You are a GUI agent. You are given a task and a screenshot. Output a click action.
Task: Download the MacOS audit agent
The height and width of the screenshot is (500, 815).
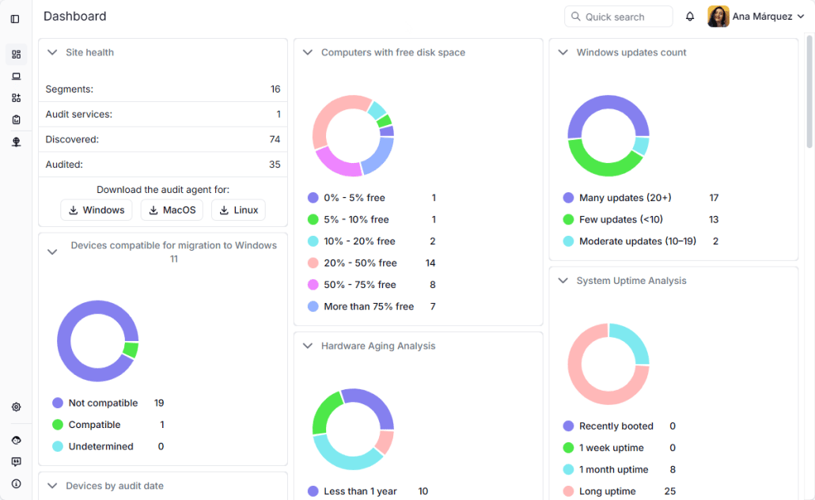click(x=172, y=210)
